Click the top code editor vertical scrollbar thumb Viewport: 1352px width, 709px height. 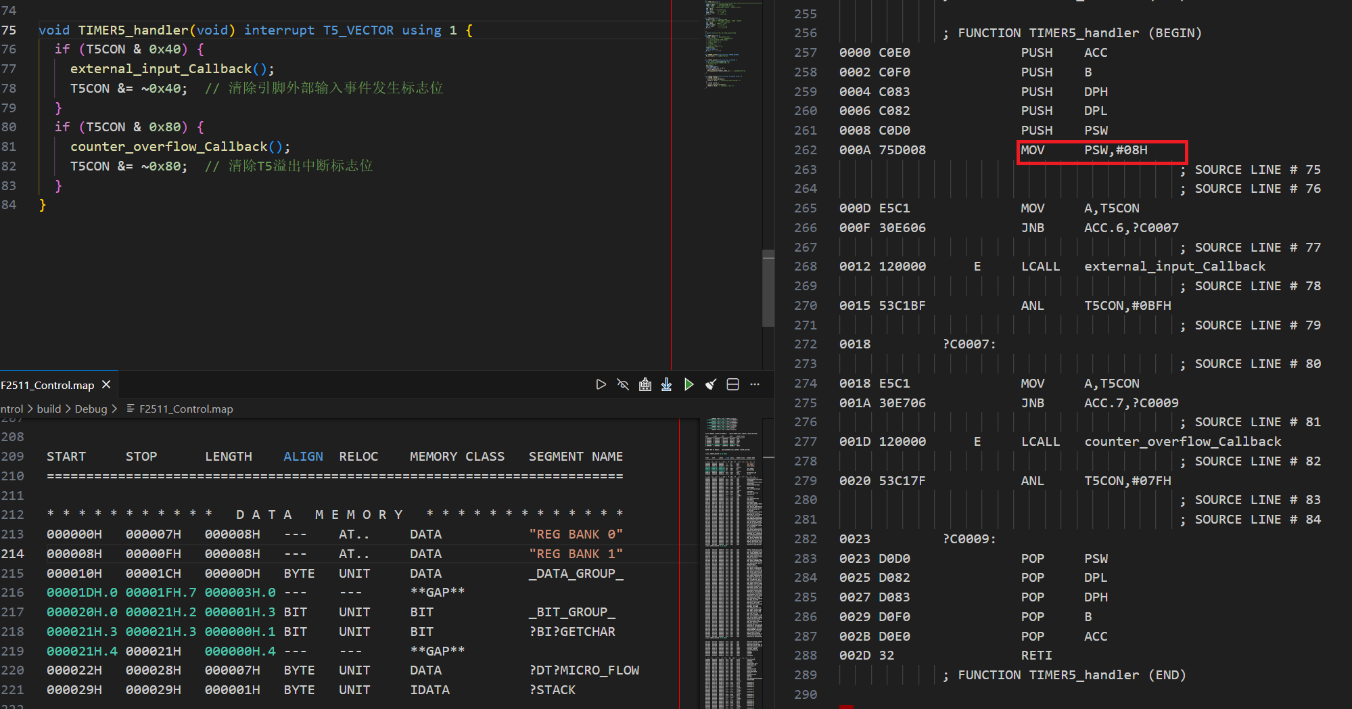(768, 288)
